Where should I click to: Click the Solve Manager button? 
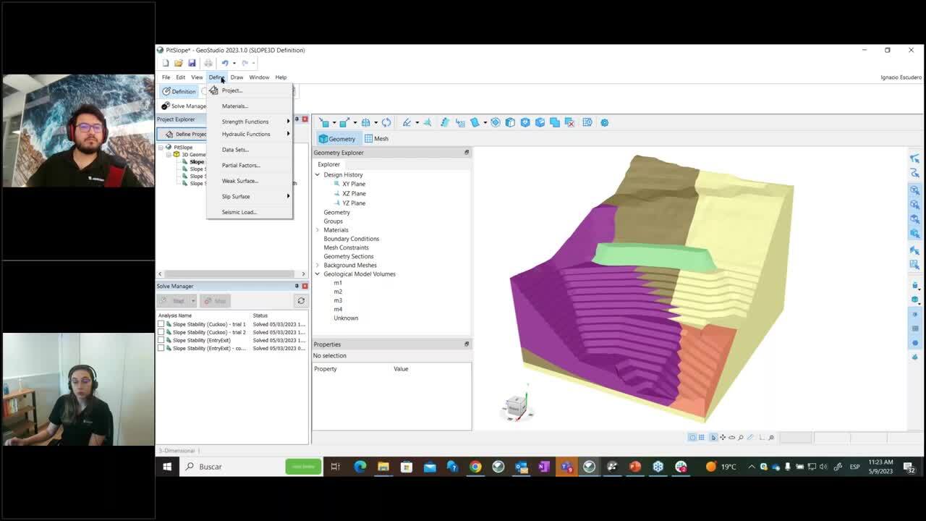click(184, 106)
